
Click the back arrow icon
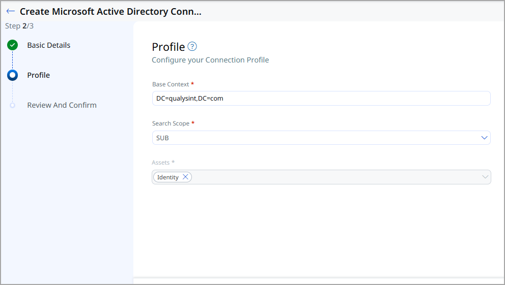click(10, 11)
